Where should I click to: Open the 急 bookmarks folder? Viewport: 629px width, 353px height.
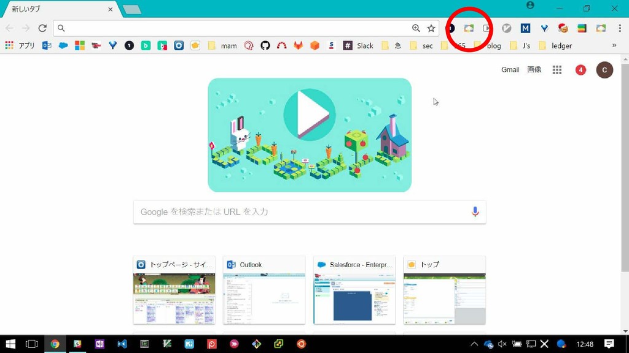391,45
